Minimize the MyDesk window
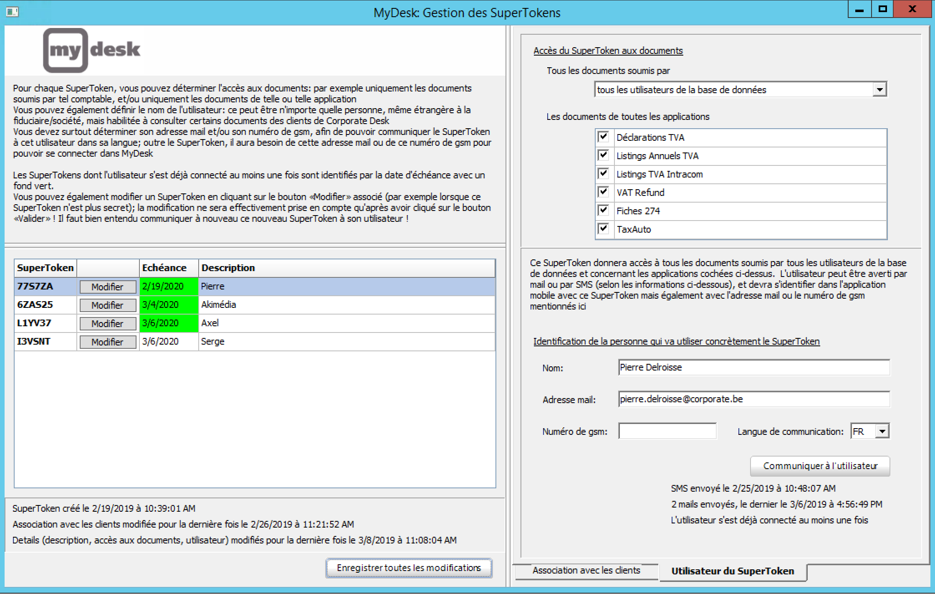The height and width of the screenshot is (594, 935). [x=859, y=9]
